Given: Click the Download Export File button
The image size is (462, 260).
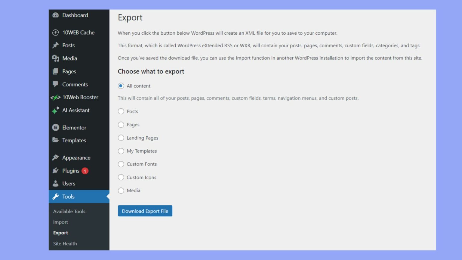Looking at the screenshot, I should [x=145, y=211].
